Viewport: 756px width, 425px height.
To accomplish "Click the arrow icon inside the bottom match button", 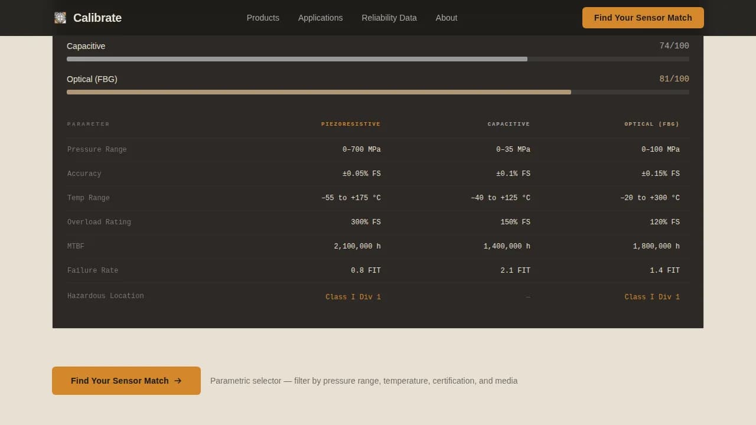I will point(178,381).
